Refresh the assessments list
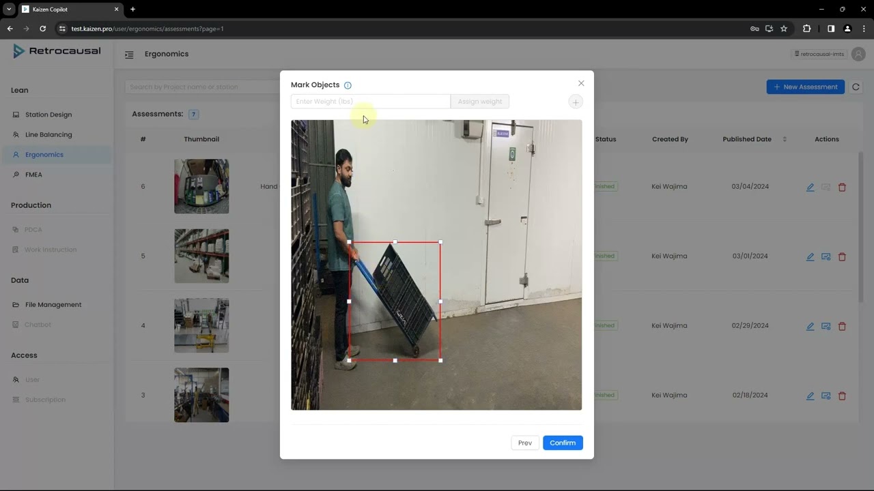 [x=856, y=87]
